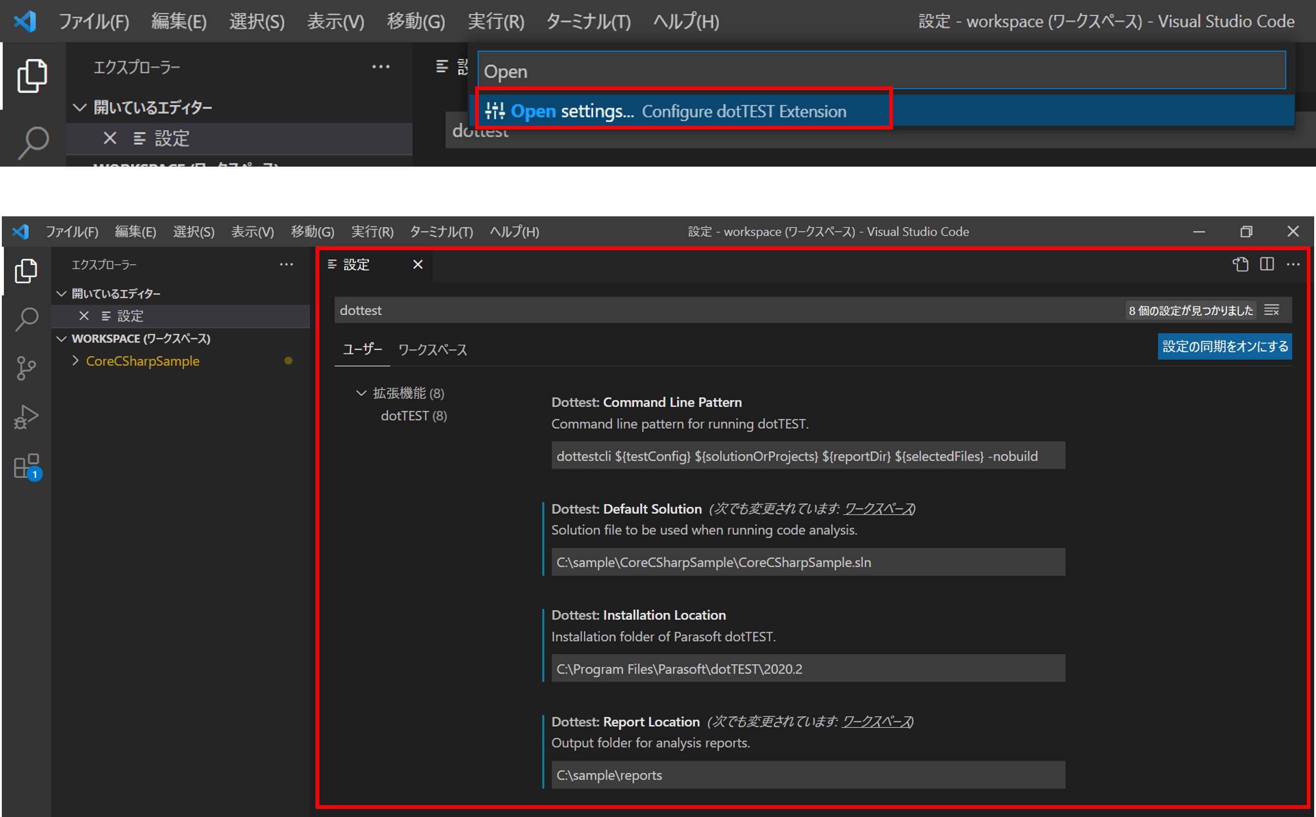The height and width of the screenshot is (817, 1316).
Task: Open the Explorer panel's more actions ellipsis
Action: point(286,265)
